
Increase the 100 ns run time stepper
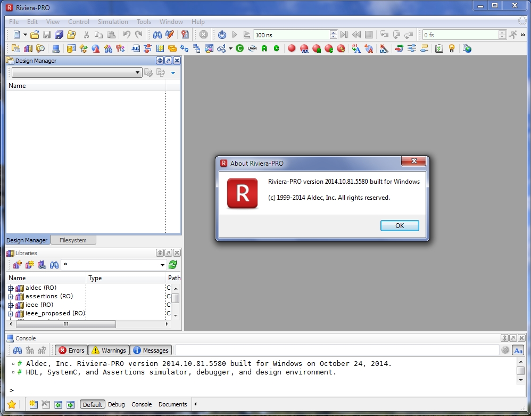click(x=333, y=32)
